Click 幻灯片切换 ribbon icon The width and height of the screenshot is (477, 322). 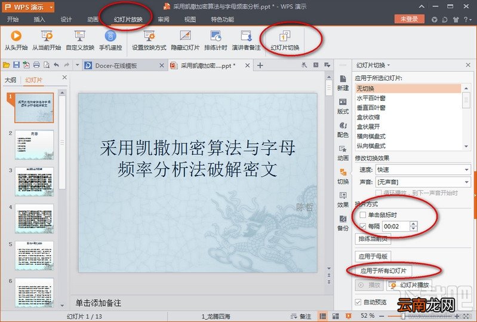pos(285,40)
